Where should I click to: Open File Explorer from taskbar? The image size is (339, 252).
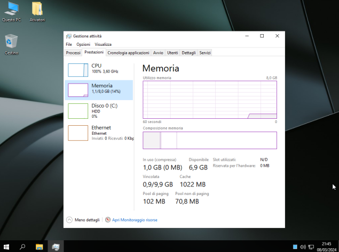pyautogui.click(x=40, y=247)
